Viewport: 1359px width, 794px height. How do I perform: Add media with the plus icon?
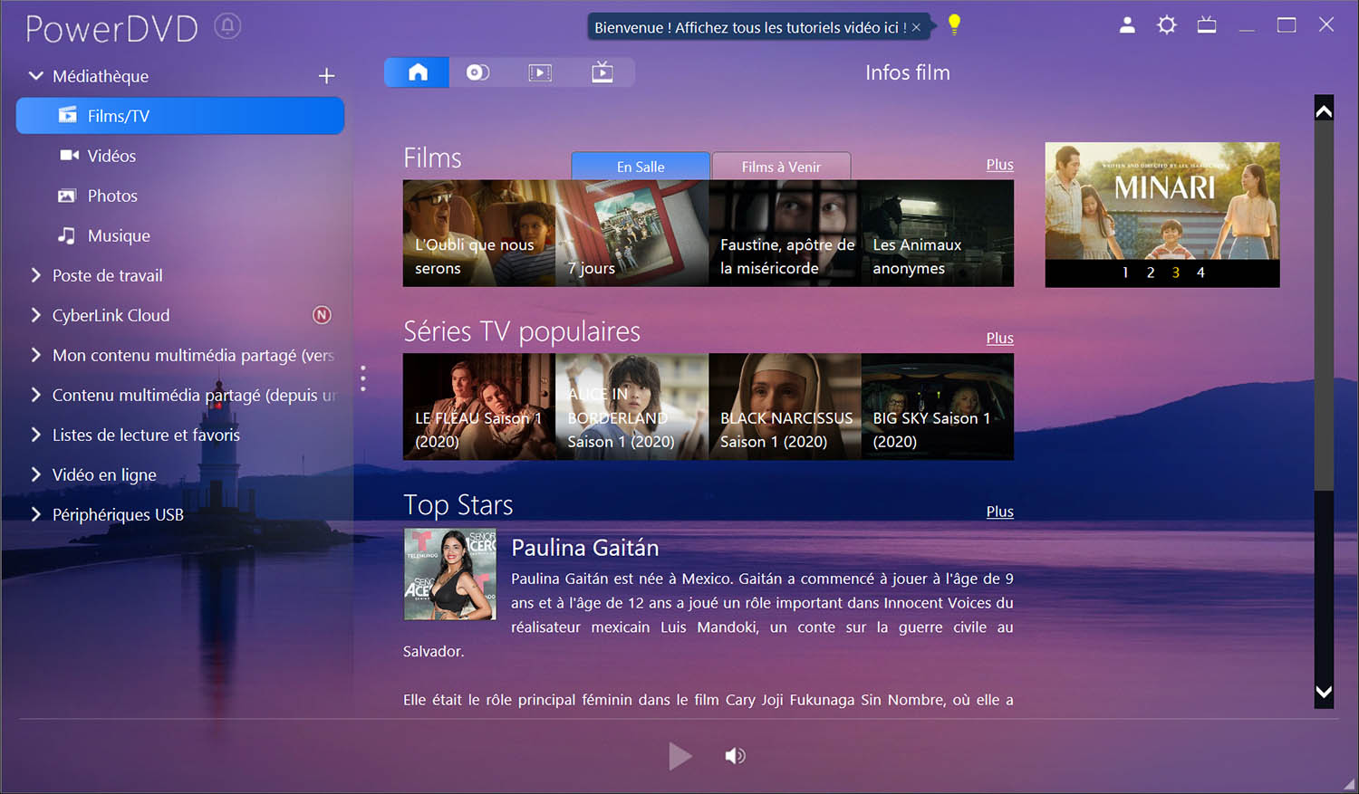click(x=327, y=76)
